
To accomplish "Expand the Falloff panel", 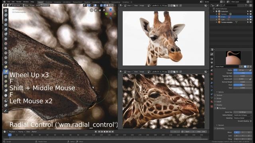I will [x=219, y=102].
